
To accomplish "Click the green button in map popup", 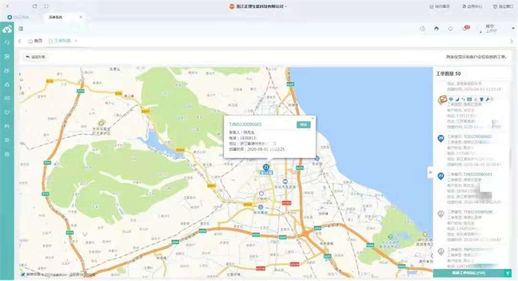I will [x=302, y=124].
